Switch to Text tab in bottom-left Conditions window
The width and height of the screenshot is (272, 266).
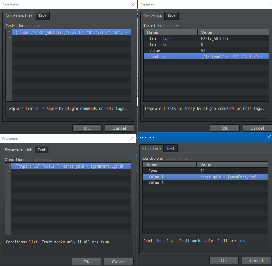point(42,150)
